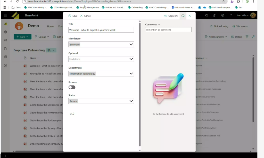Open the browser extensions puzzle icon
The image size is (264, 158).
[238, 1]
